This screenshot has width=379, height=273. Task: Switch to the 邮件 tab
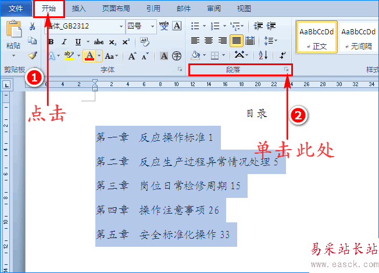click(x=184, y=9)
